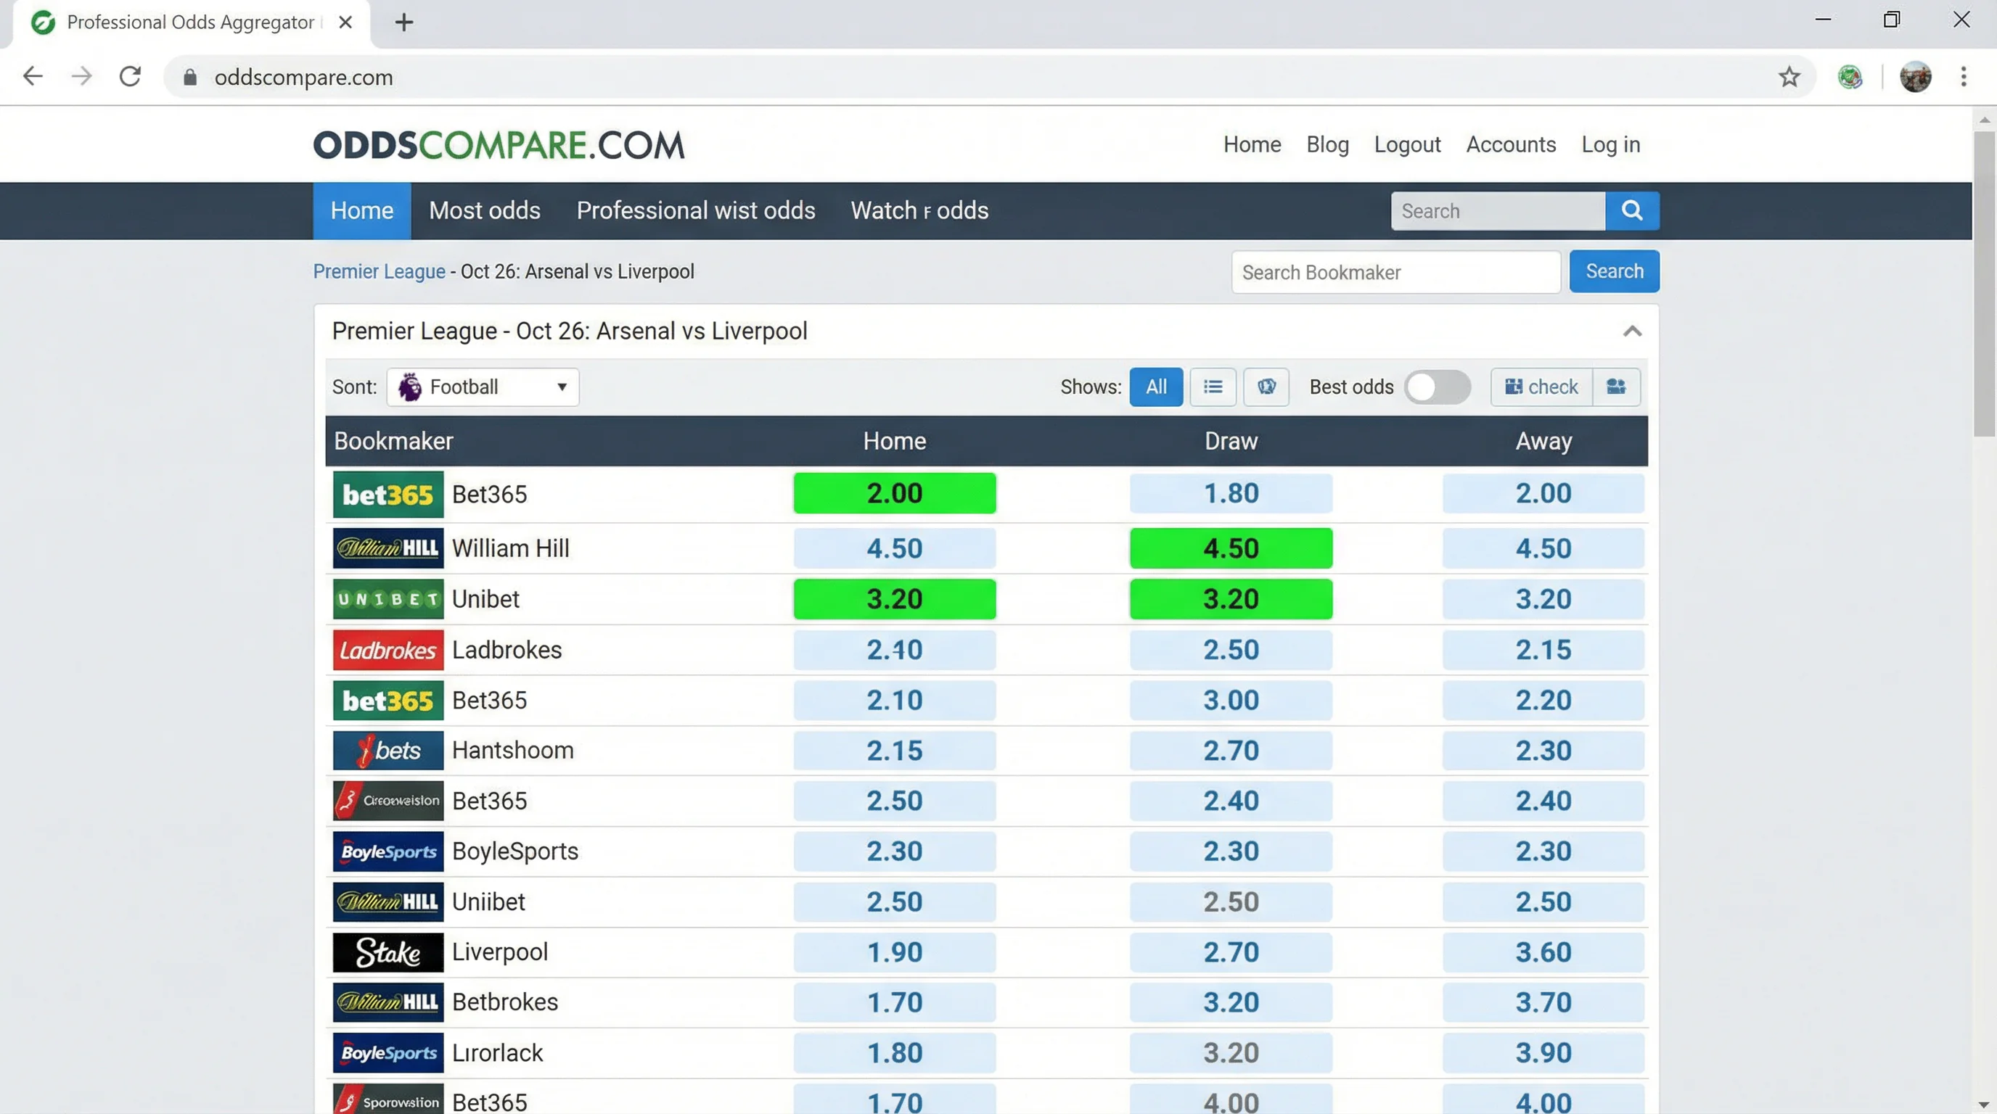Click BoyleSports logo in Lırorlack row
This screenshot has width=1997, height=1114.
coord(388,1053)
